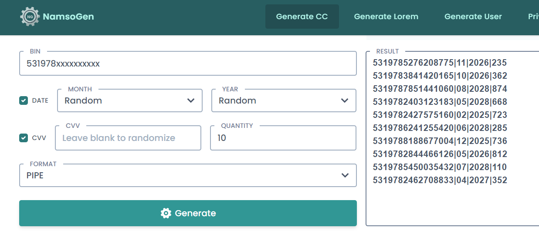Click the chevron arrow in the YEAR field
Viewport: 539px width, 231px height.
click(x=345, y=100)
